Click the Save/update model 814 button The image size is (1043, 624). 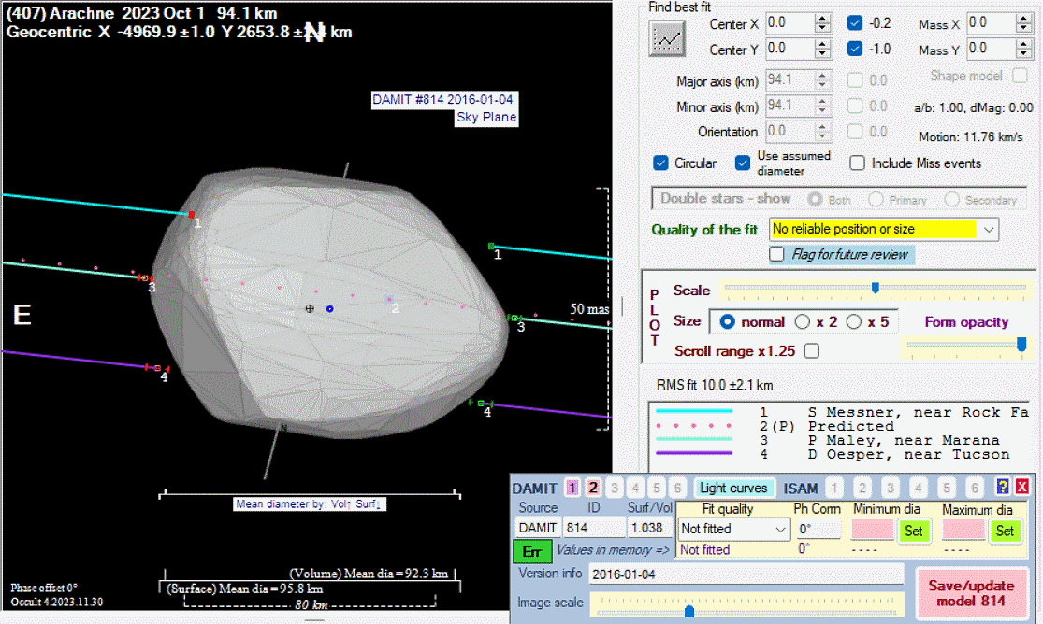(x=971, y=593)
